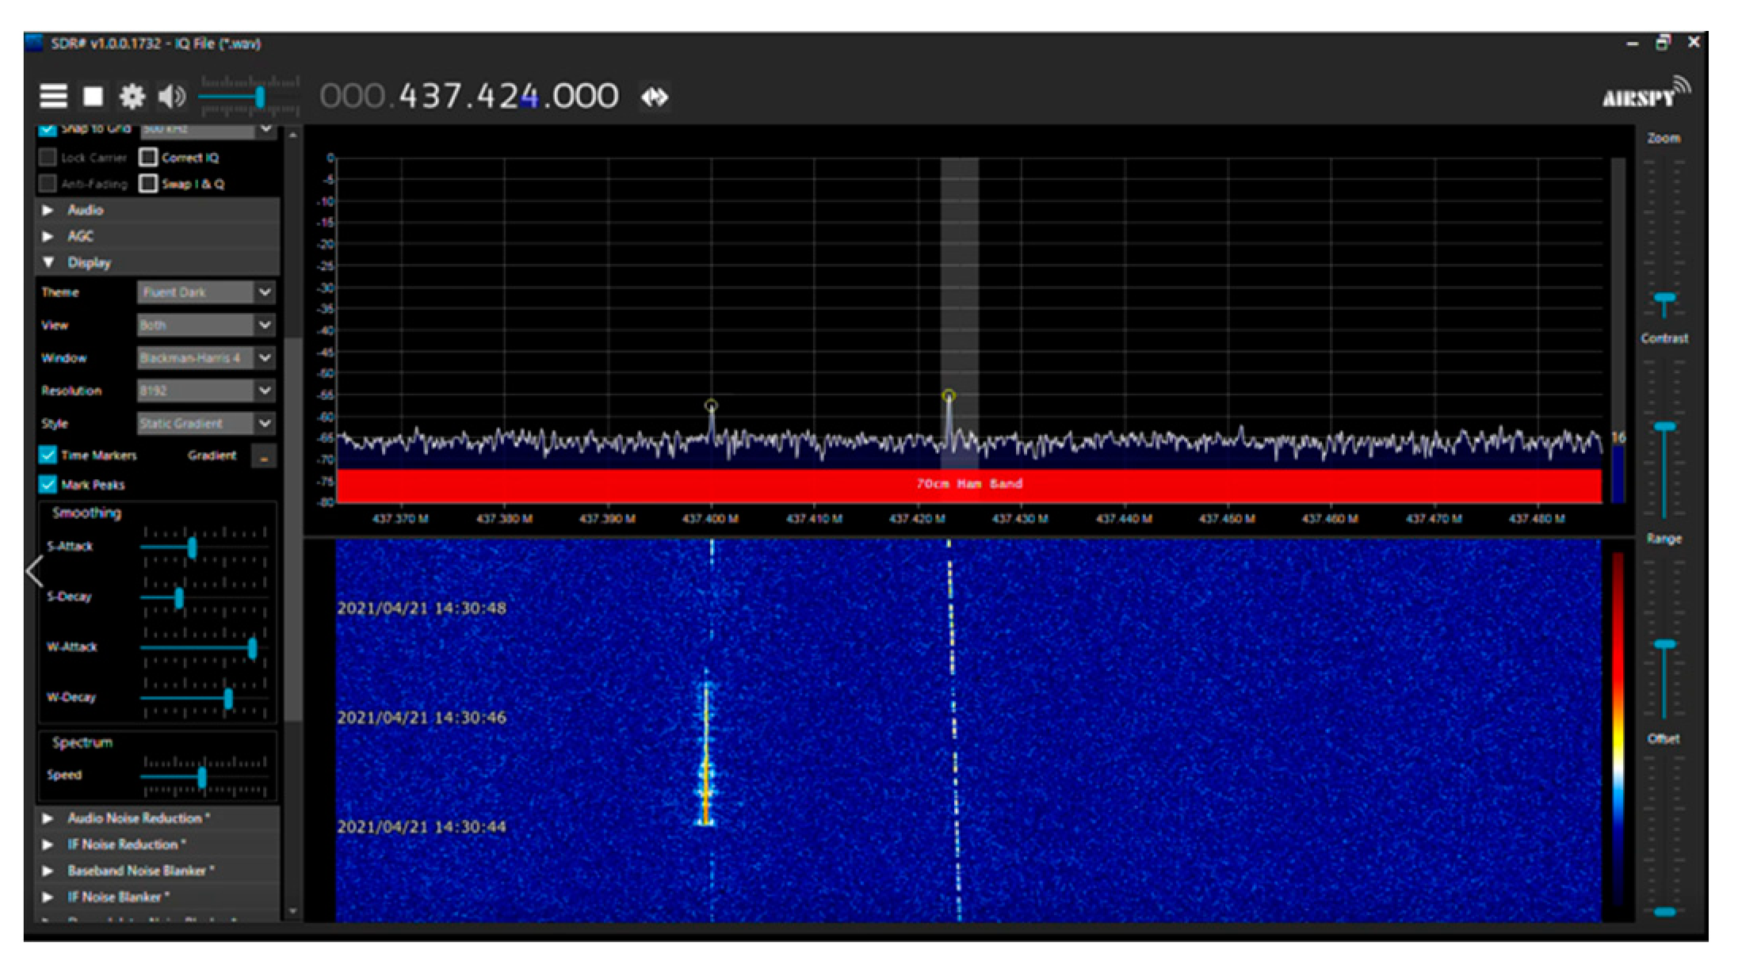Enable the Correct IQ checkbox
The width and height of the screenshot is (1738, 968).
click(148, 158)
